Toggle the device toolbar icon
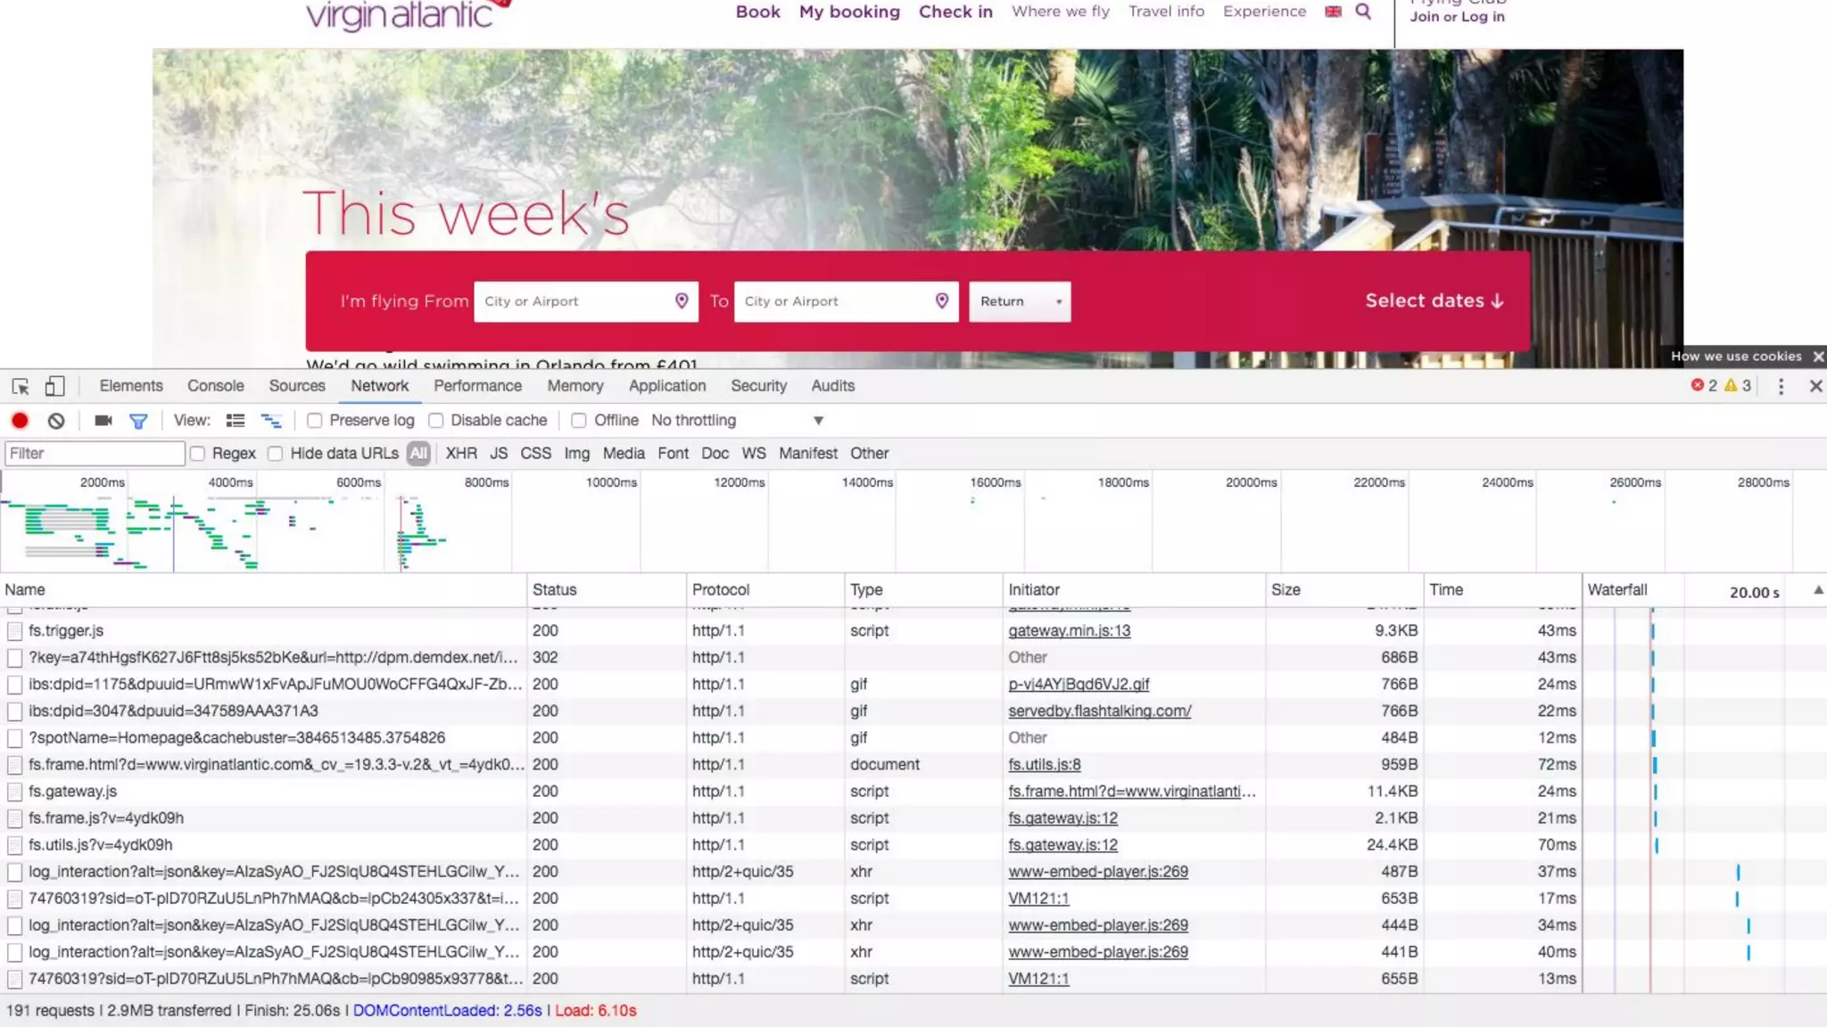Screen dimensions: 1827x1027 tap(54, 386)
